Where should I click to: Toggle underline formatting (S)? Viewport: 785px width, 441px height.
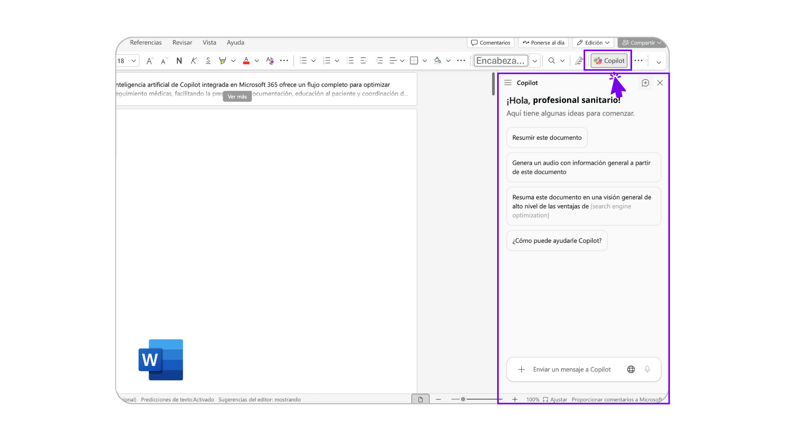pyautogui.click(x=208, y=61)
